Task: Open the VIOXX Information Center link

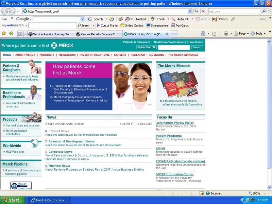Action: tap(175, 174)
